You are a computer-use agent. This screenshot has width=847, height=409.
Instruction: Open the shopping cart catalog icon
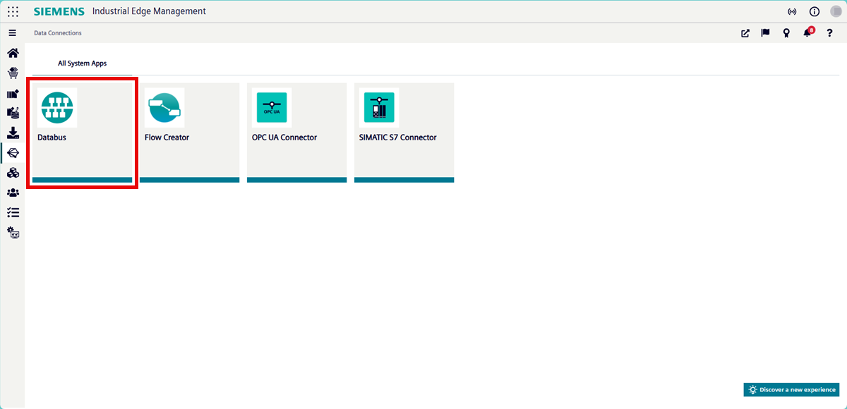(13, 73)
